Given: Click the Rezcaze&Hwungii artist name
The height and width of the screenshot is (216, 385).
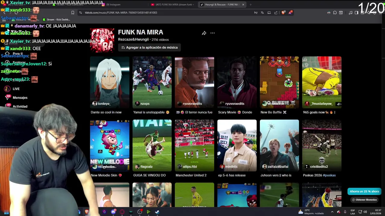Looking at the screenshot, I should pyautogui.click(x=133, y=39).
